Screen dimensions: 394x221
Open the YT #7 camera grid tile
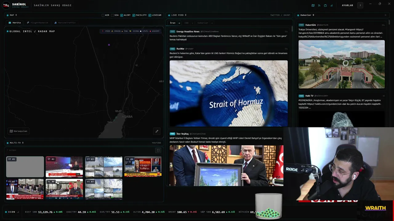point(104,189)
